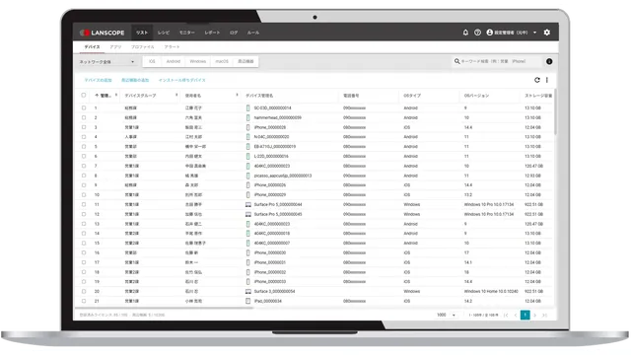The image size is (631, 355).
Task: Click iPhone icon in row 3
Action: coord(247,127)
